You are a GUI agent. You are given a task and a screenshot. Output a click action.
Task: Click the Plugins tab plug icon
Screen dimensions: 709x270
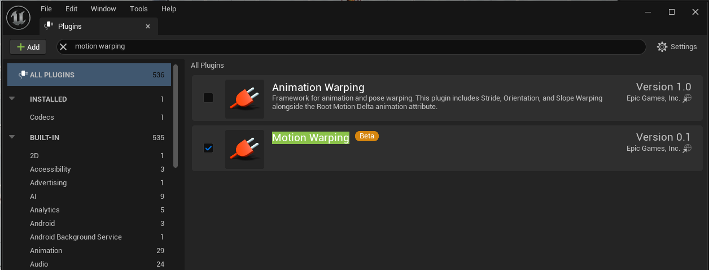49,26
